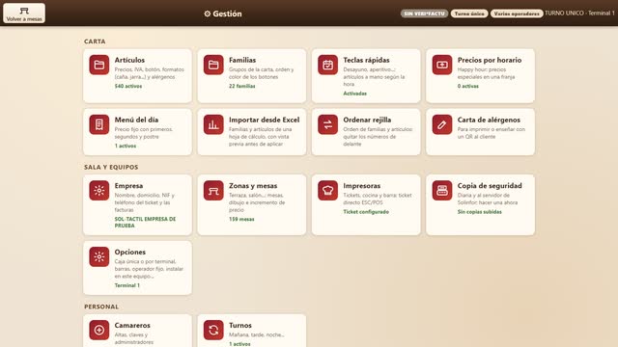
Task: Click the 'Sin copias subidas' status text
Action: 480,212
